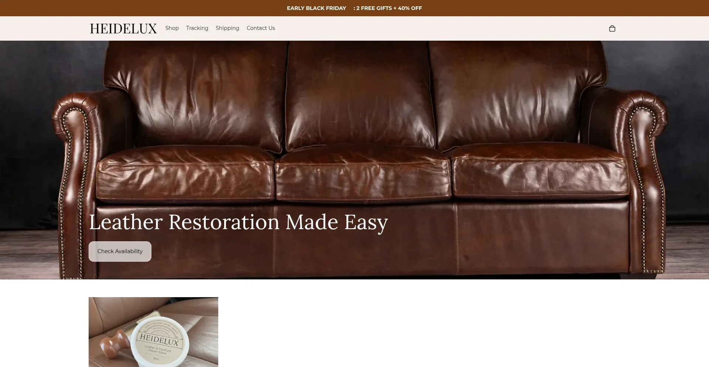Viewport: 709px width, 367px height.
Task: Open the leather repair salve product thumbnail
Action: 153,332
